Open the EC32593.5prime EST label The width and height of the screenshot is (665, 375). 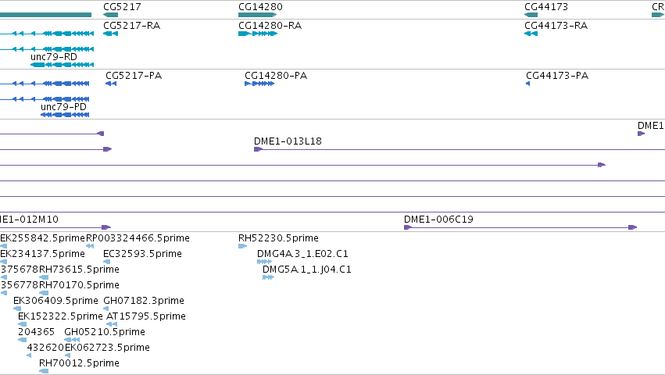coord(142,254)
